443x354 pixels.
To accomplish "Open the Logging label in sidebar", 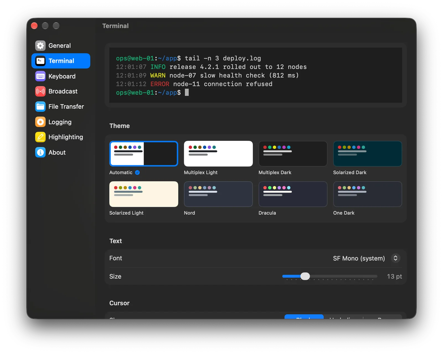I will pyautogui.click(x=60, y=122).
